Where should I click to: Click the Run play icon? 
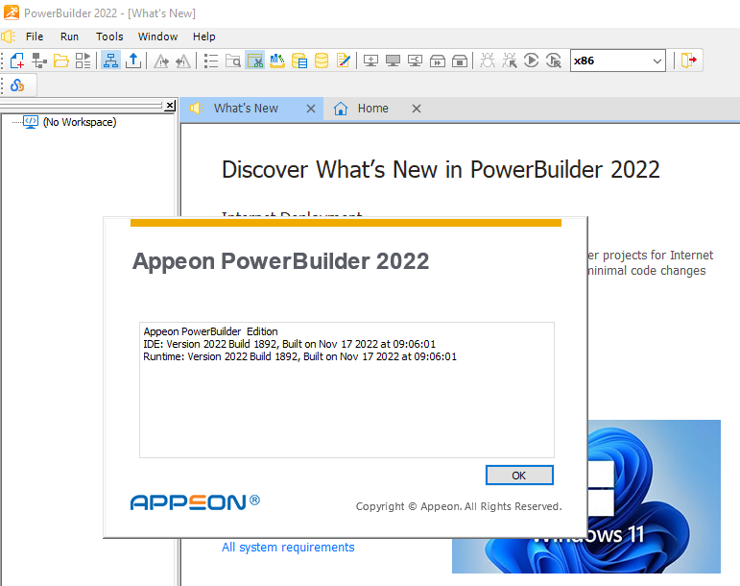pos(531,61)
